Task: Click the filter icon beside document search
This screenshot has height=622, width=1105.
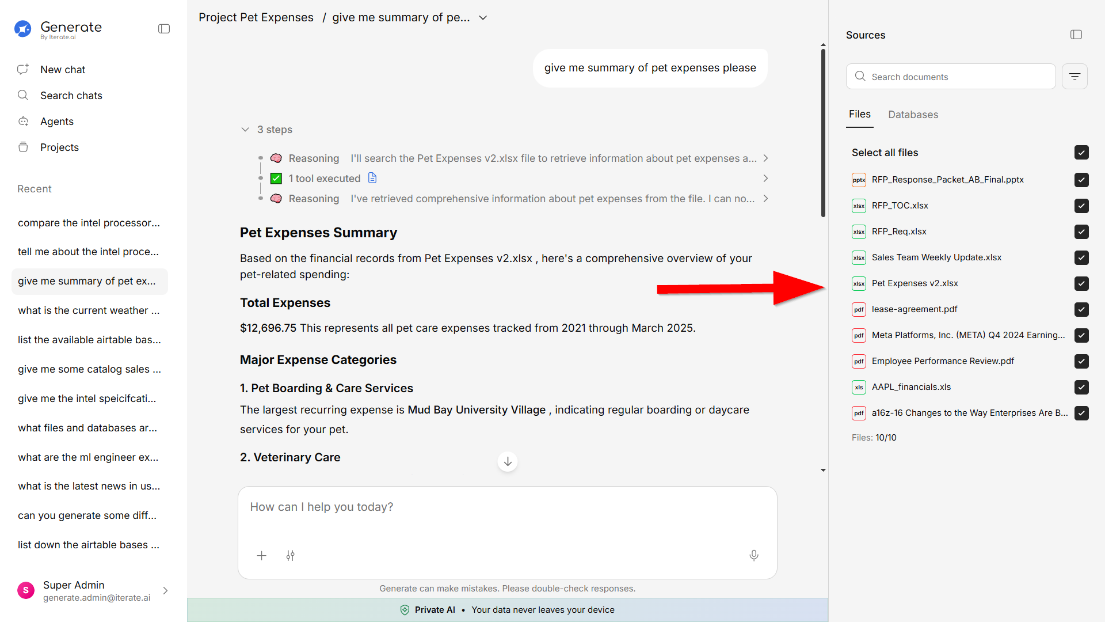Action: [x=1074, y=77]
